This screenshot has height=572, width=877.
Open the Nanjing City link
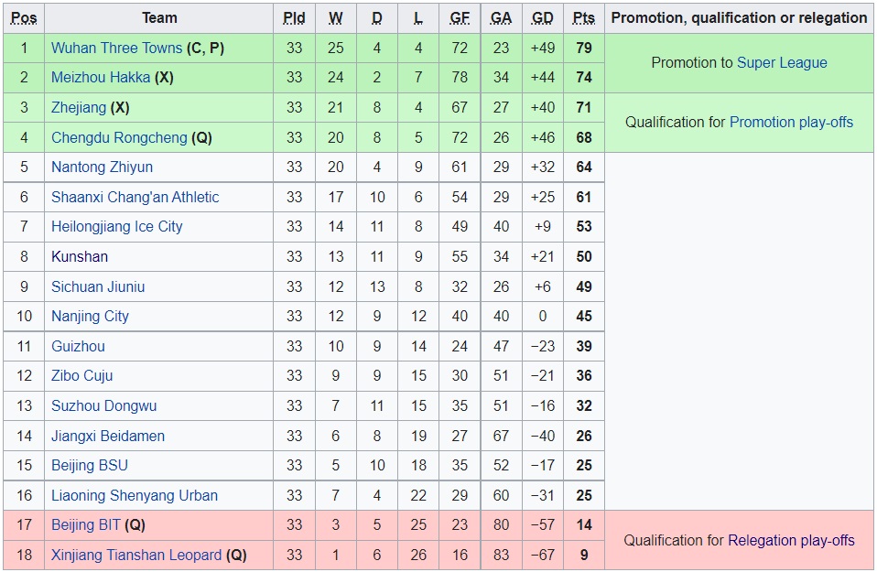pyautogui.click(x=90, y=317)
